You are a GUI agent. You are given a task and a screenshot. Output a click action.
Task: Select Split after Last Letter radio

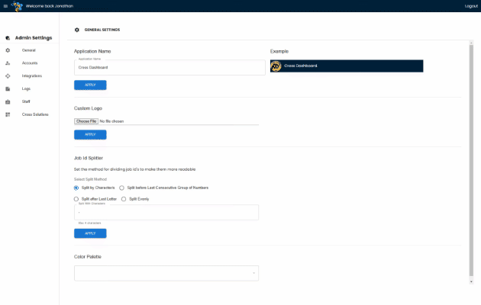(76, 199)
